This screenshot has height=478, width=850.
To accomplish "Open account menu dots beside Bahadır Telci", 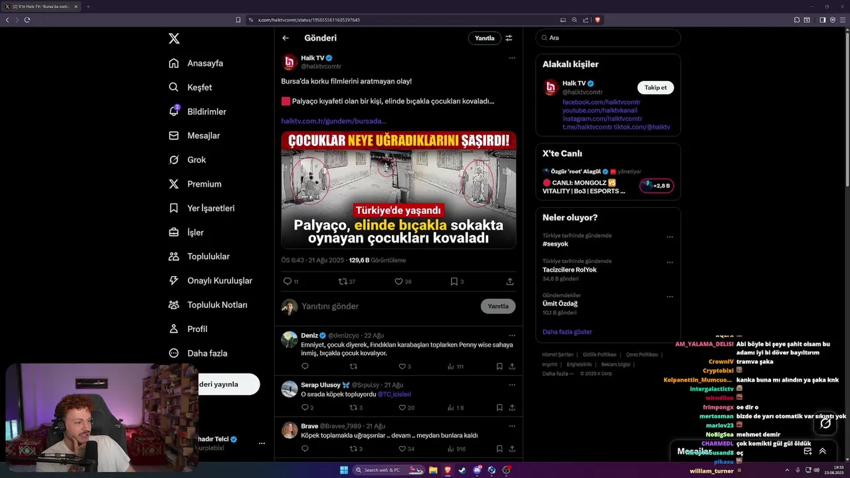I will [x=262, y=443].
